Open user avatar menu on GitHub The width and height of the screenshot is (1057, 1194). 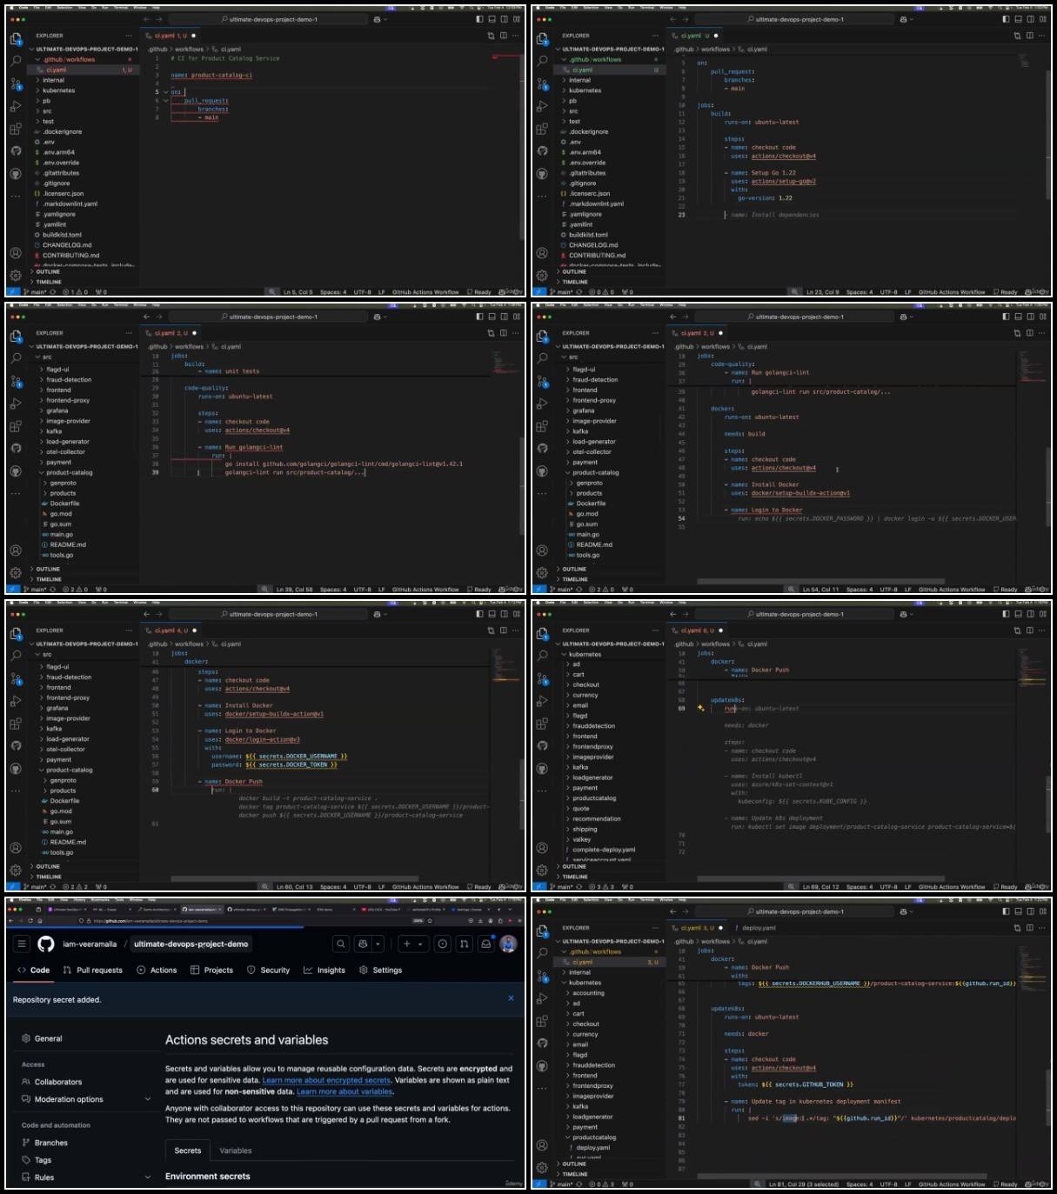[x=509, y=944]
